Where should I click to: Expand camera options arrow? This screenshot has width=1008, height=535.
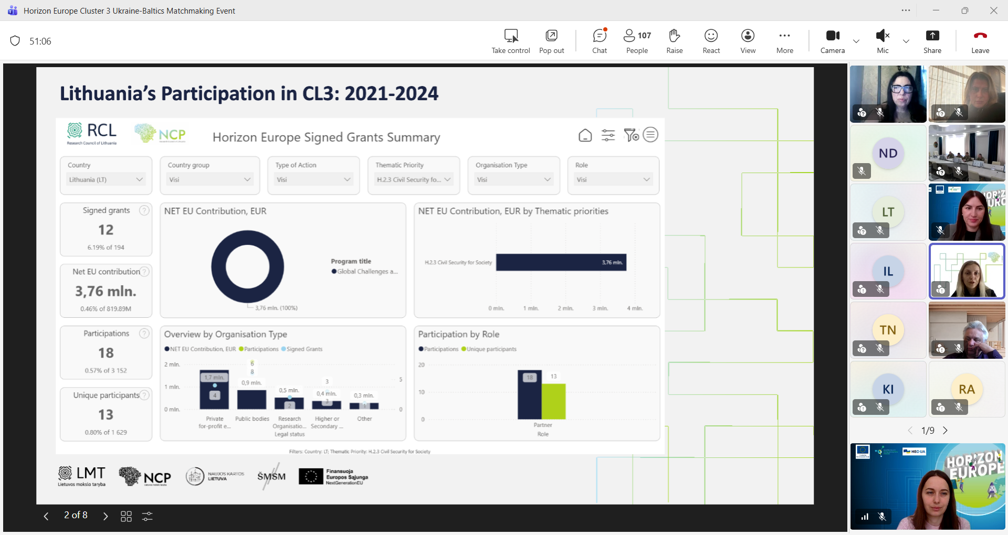856,41
